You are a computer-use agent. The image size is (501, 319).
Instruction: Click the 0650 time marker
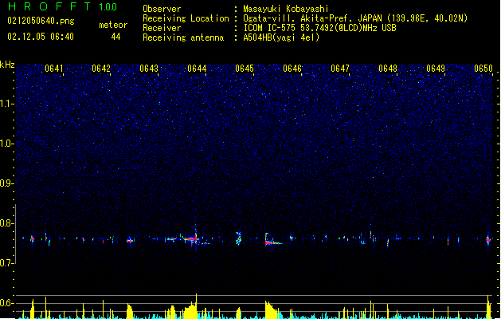[483, 69]
